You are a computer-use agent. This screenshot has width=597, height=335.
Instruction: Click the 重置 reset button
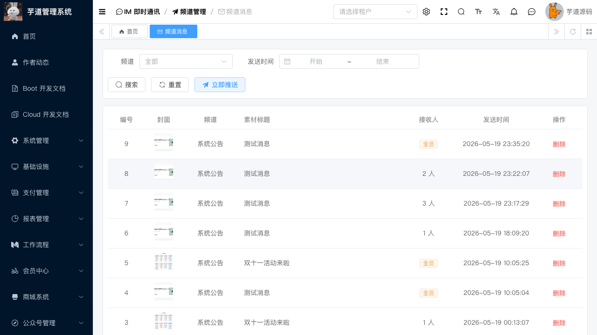170,85
